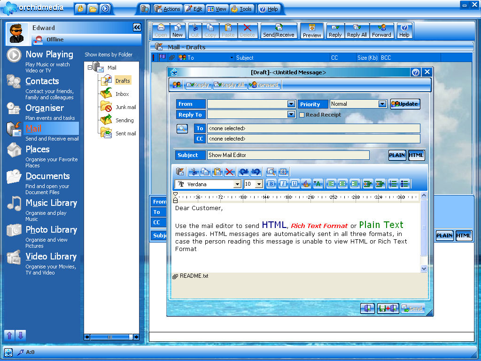The height and width of the screenshot is (361, 481).
Task: Insert a bulleted list in the editor
Action: (404, 184)
